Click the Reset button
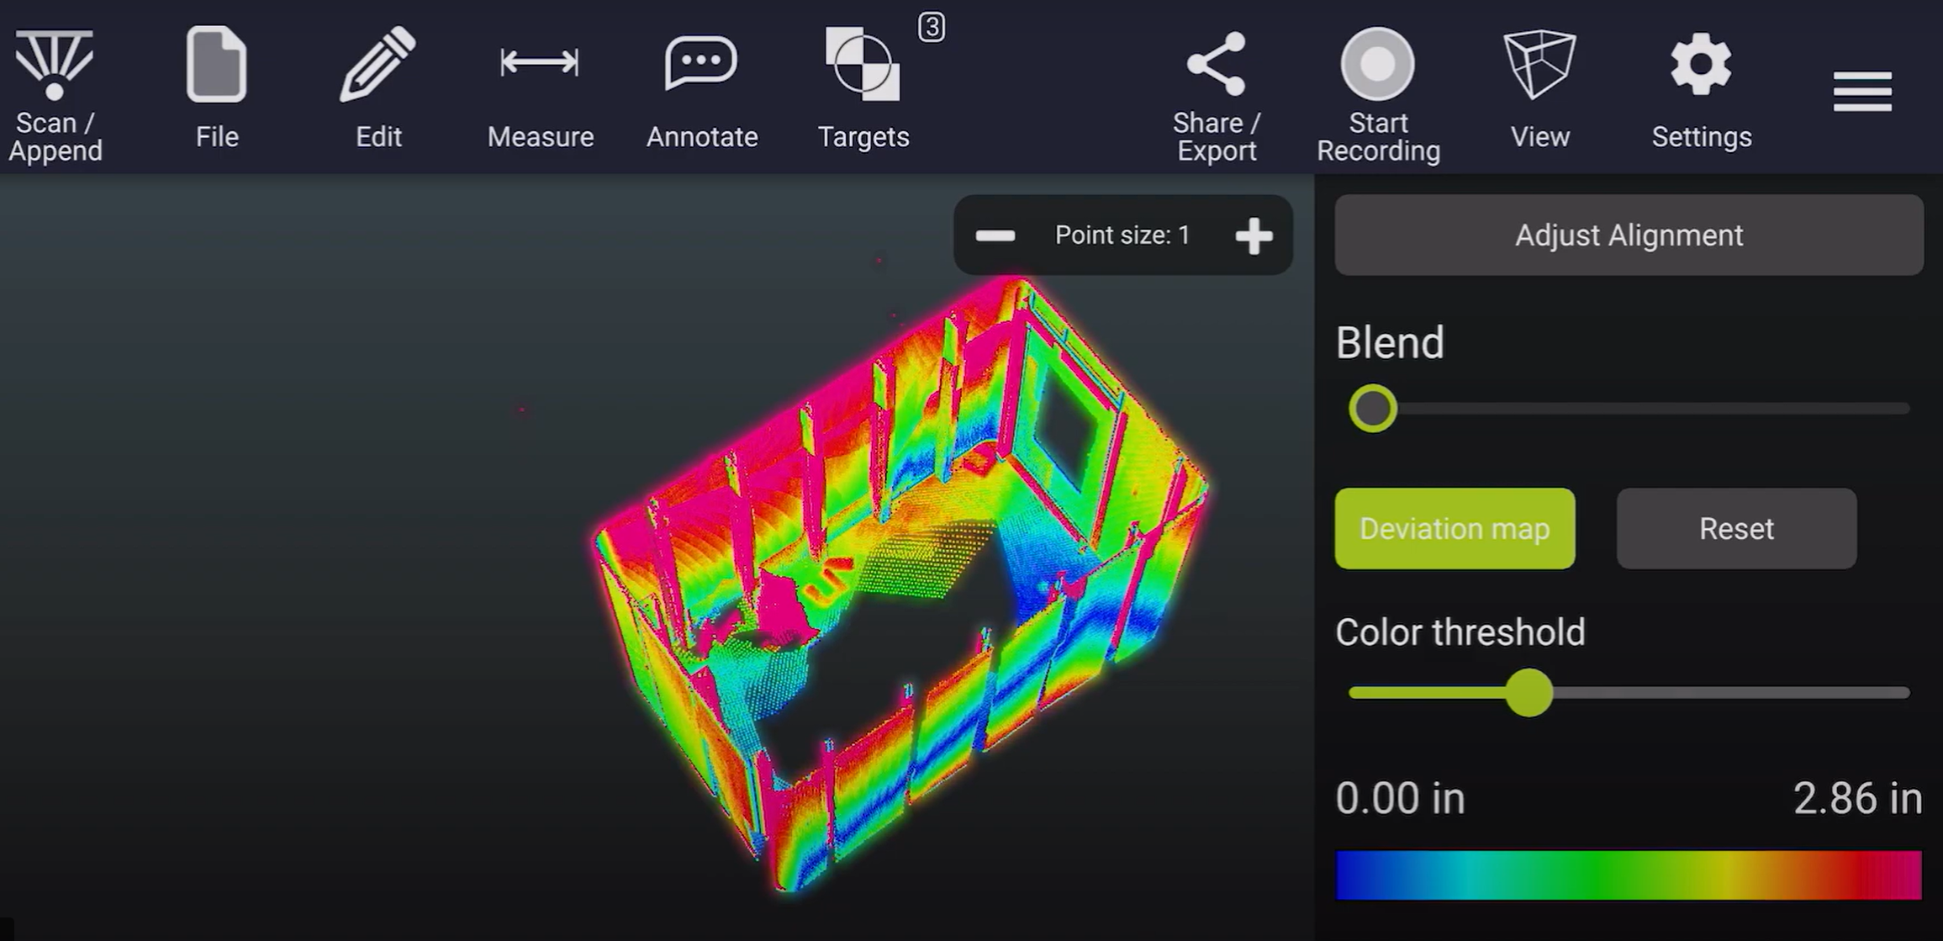 [x=1736, y=528]
